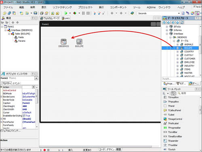
Task: Open the AQtime menu
Action: click(151, 7)
